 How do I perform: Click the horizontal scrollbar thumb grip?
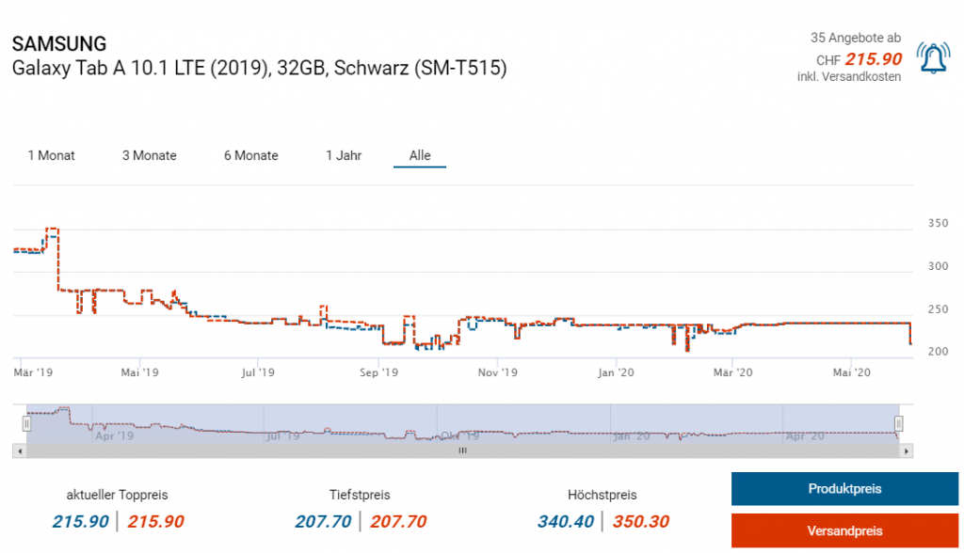pyautogui.click(x=462, y=451)
